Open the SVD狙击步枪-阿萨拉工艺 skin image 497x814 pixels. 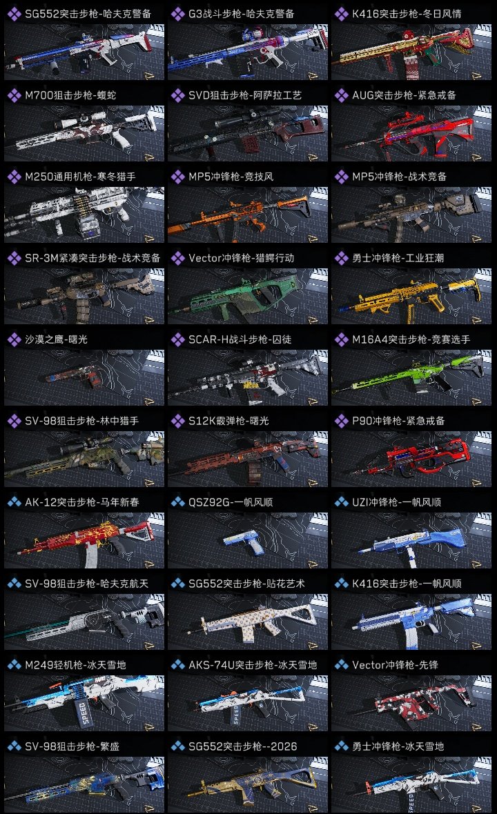coord(248,133)
